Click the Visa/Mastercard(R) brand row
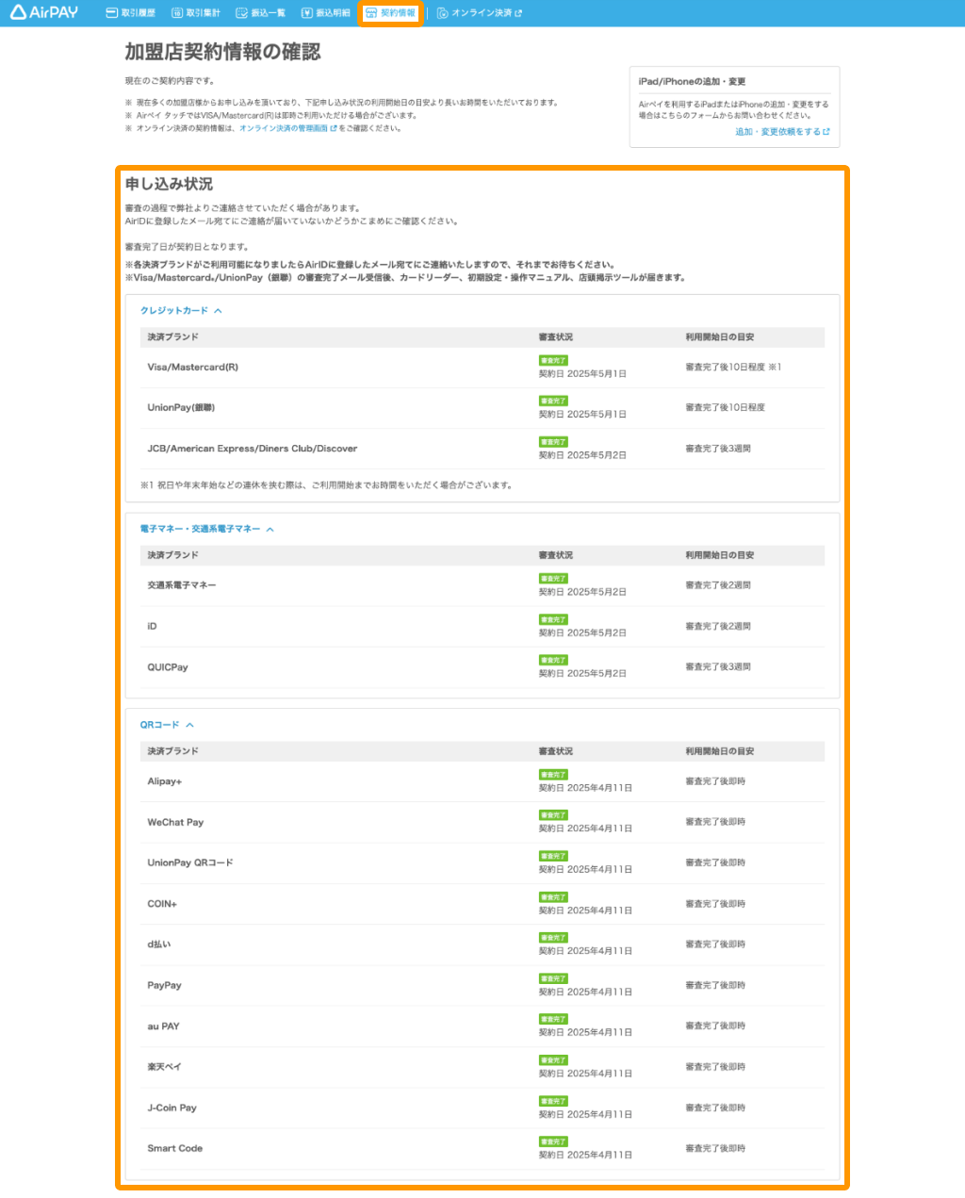Image resolution: width=965 pixels, height=1198 pixels. pyautogui.click(x=192, y=368)
